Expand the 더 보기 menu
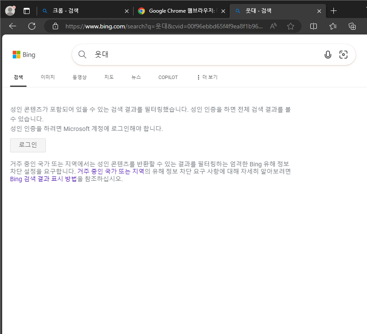367x334 pixels. (x=207, y=77)
